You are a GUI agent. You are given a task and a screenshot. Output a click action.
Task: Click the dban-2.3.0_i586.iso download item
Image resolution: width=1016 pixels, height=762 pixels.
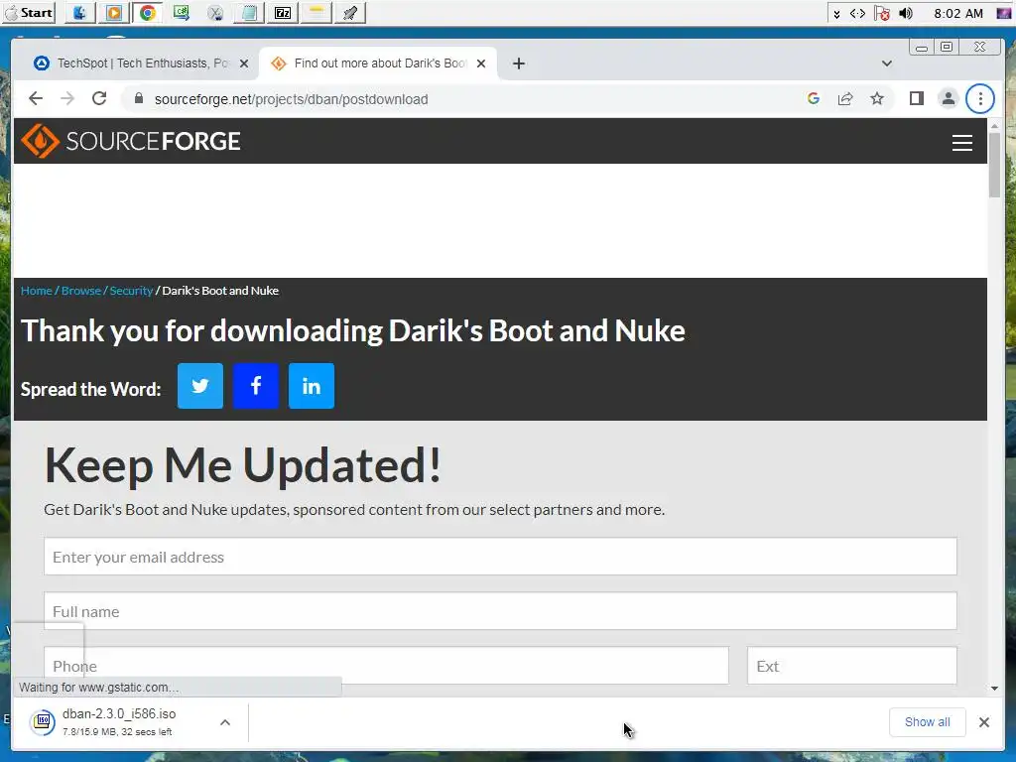click(119, 721)
